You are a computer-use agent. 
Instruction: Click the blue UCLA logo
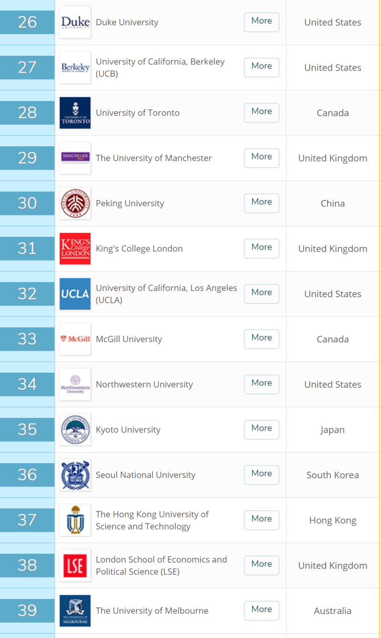pyautogui.click(x=75, y=294)
